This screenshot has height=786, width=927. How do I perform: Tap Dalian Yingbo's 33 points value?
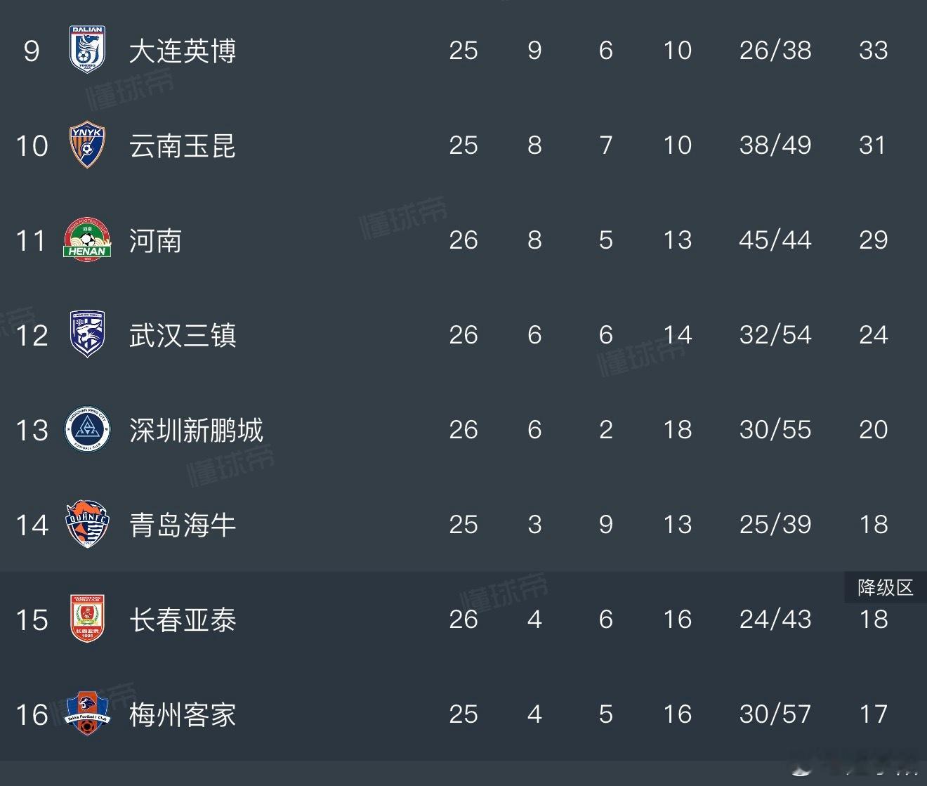point(874,51)
